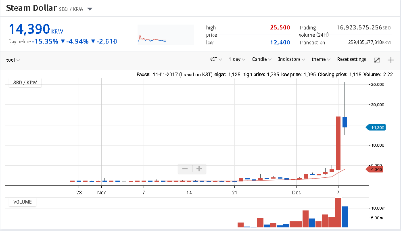Click the tallest red volume bar

click(x=338, y=212)
